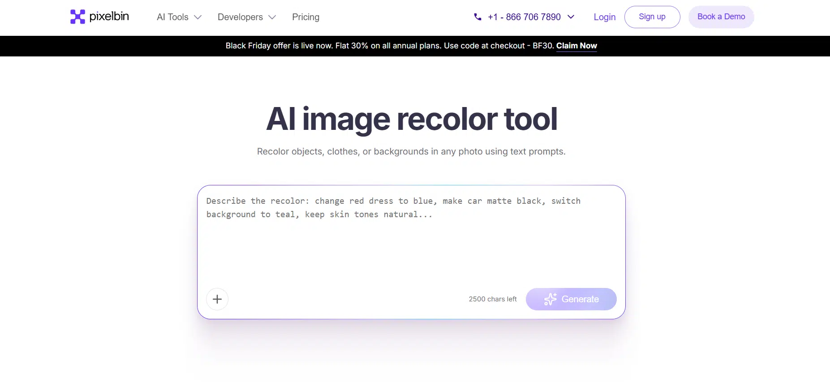Image resolution: width=830 pixels, height=382 pixels.
Task: Click the sparkle icon inside Generate
Action: 550,299
